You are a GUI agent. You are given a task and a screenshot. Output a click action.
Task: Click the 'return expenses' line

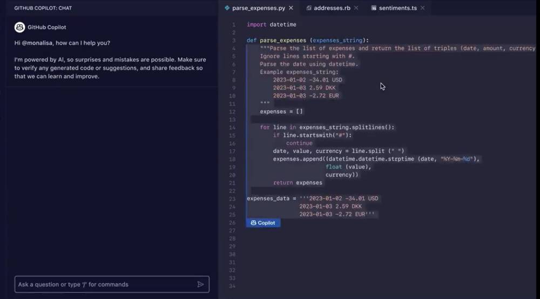pyautogui.click(x=298, y=183)
